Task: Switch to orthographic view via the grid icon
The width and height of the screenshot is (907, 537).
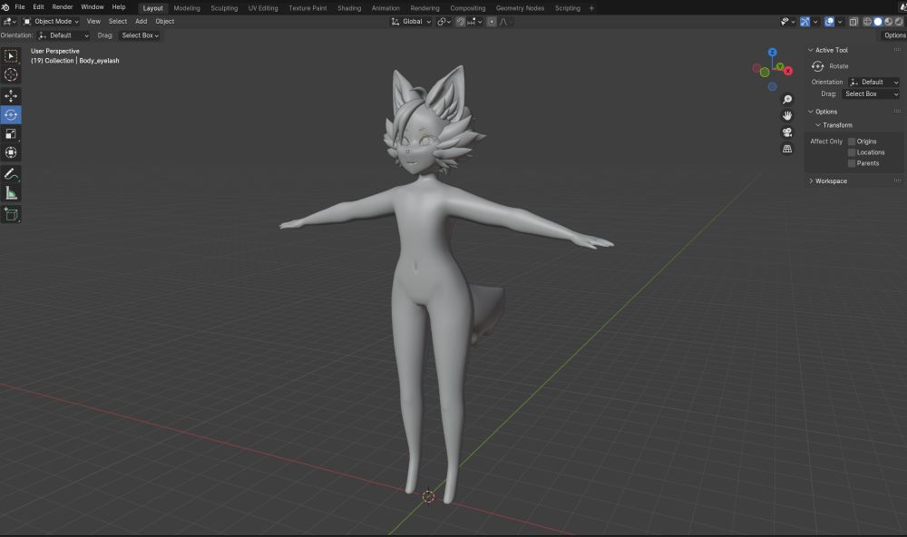Action: [x=787, y=149]
